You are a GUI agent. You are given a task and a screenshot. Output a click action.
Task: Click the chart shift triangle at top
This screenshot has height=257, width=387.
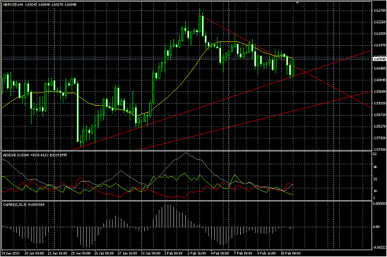[297, 2]
